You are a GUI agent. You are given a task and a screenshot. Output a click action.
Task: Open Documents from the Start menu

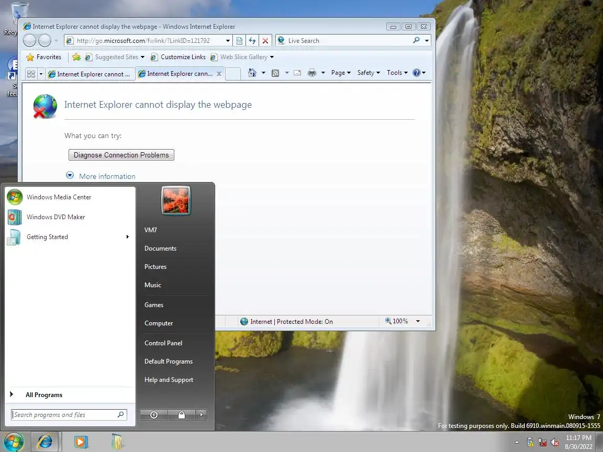tap(160, 248)
